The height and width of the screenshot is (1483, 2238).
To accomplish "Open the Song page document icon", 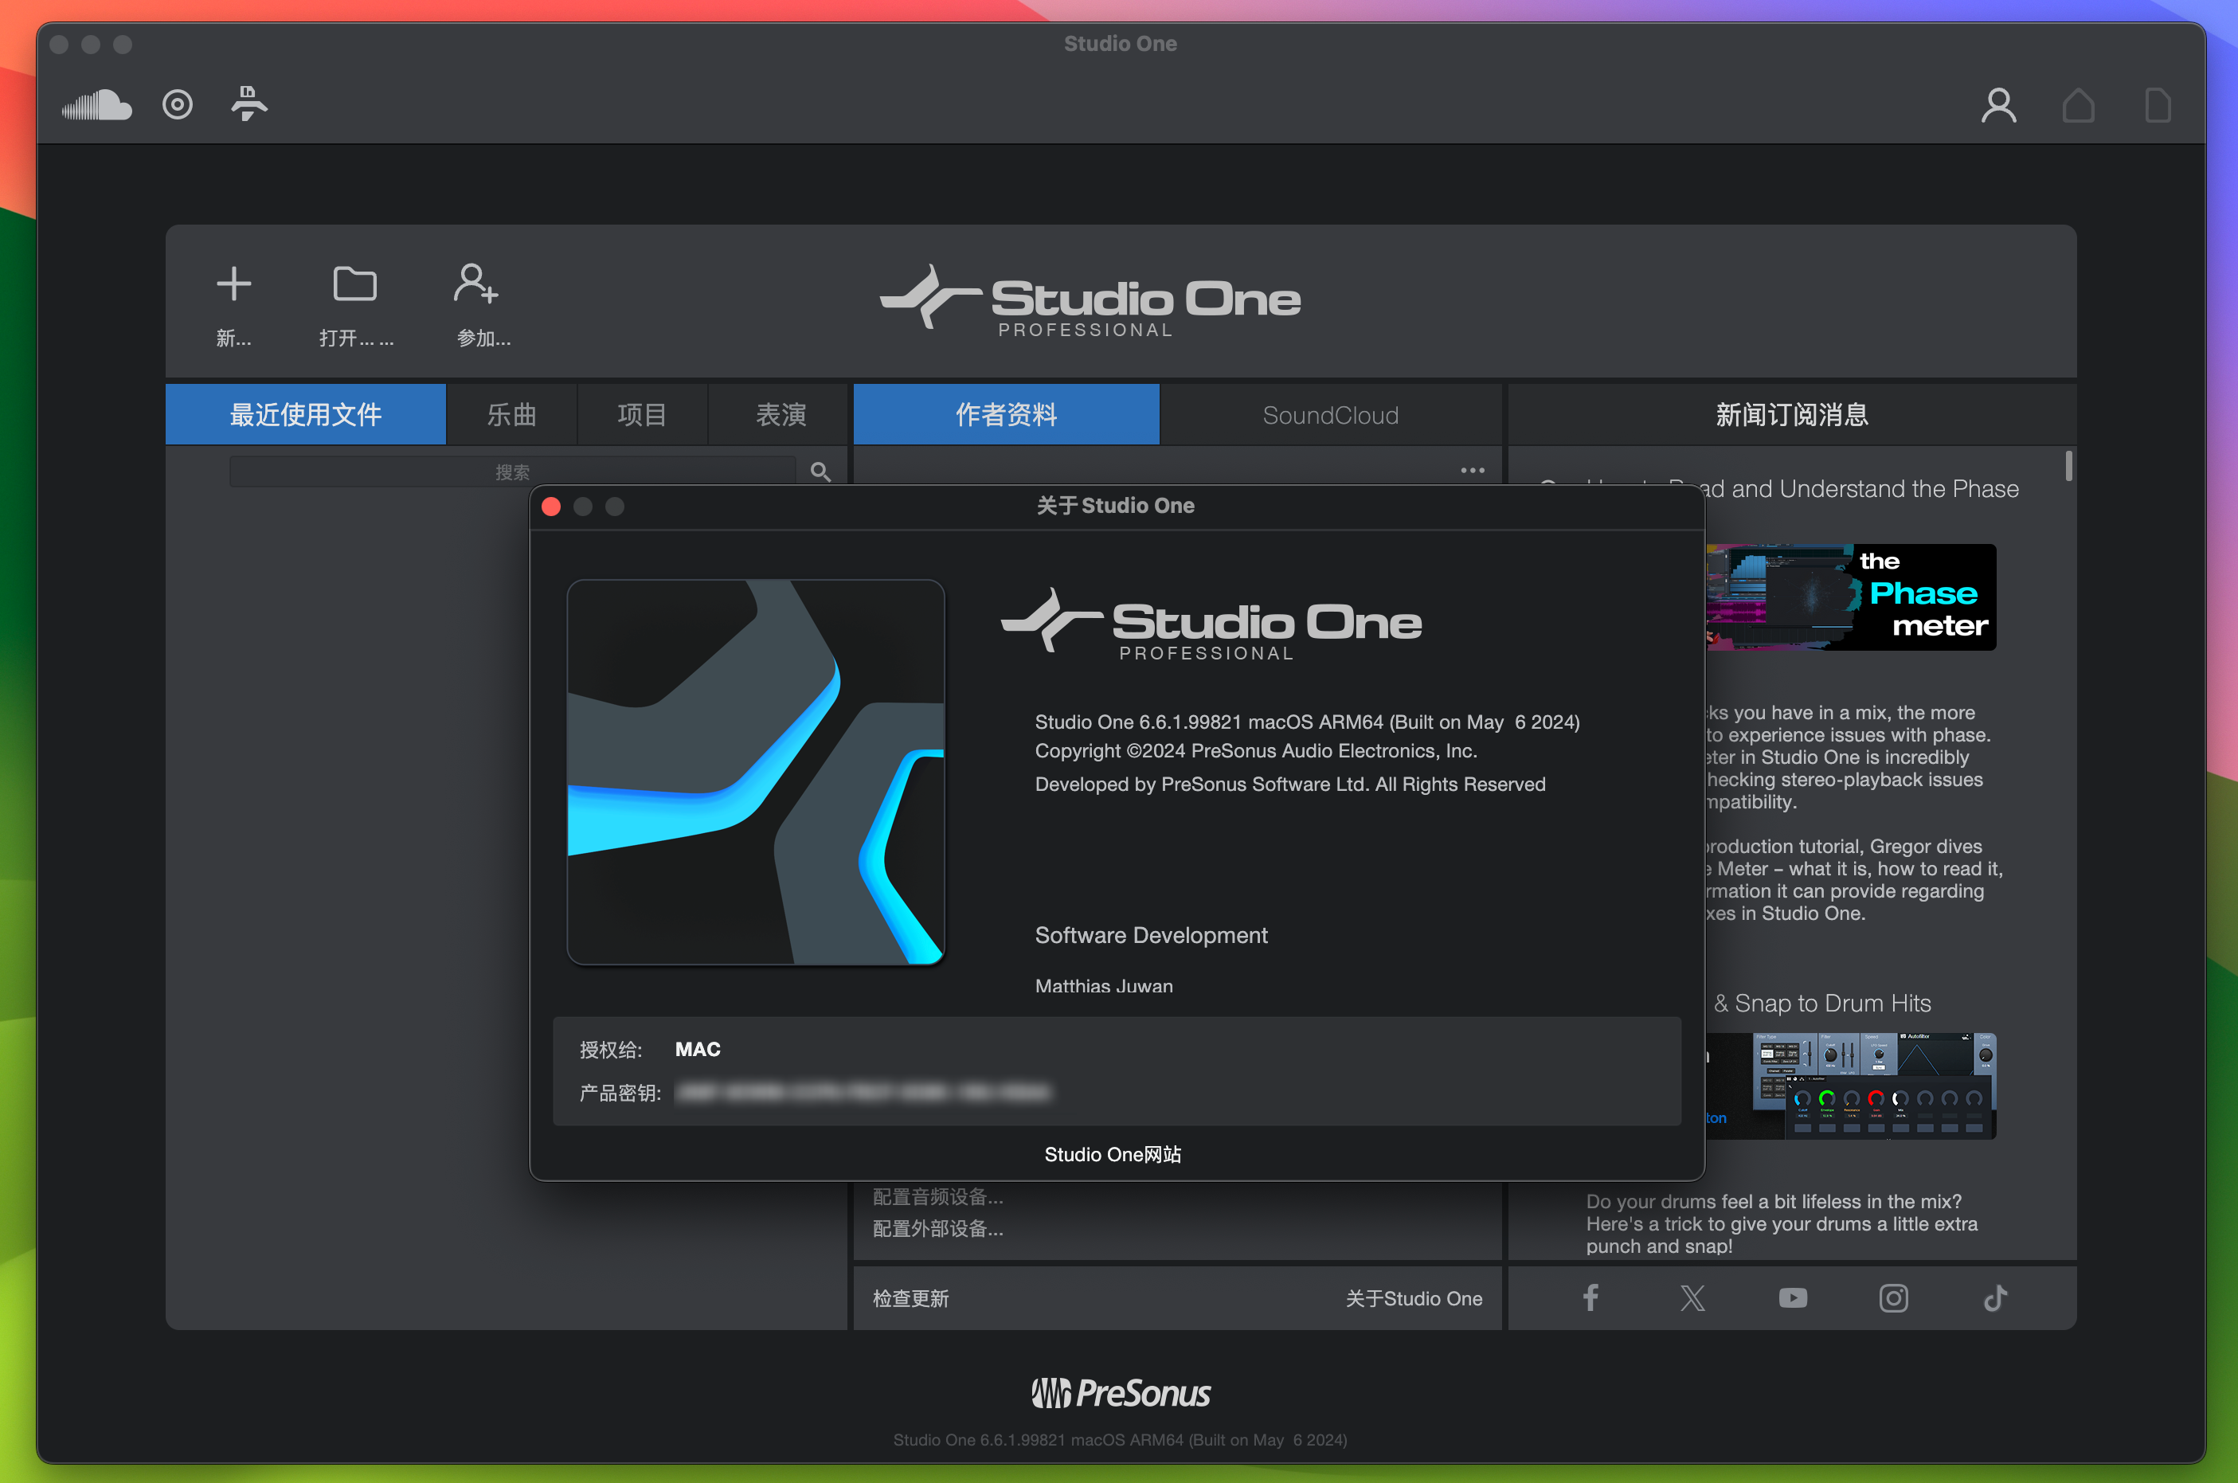I will pyautogui.click(x=2157, y=105).
